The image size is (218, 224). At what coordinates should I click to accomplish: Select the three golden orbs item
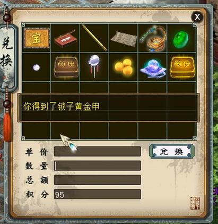pyautogui.click(x=124, y=66)
